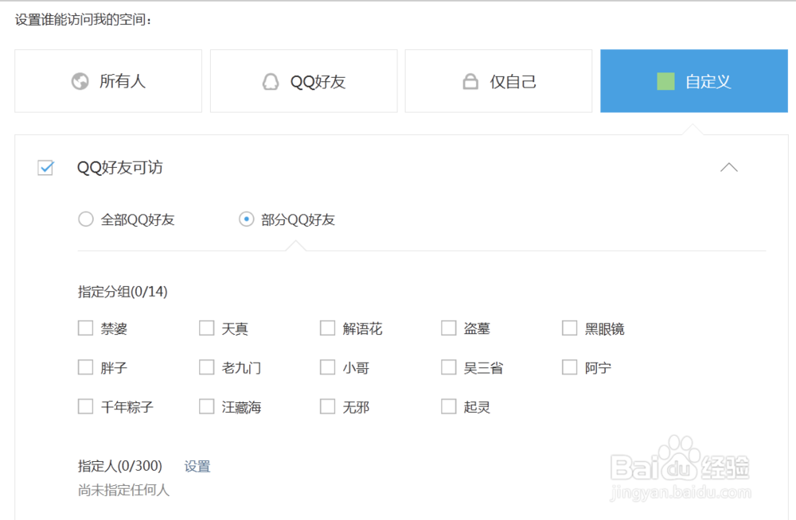796x520 pixels.
Task: Select the 部分QQ好友 radio button
Action: pyautogui.click(x=247, y=219)
